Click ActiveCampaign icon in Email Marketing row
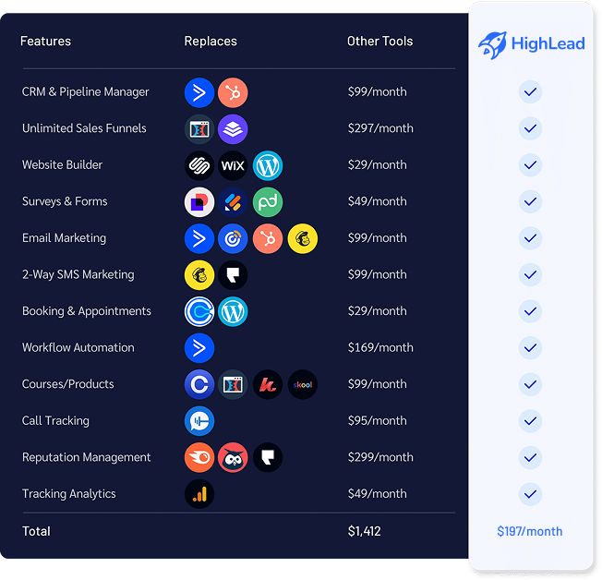The height and width of the screenshot is (580, 602). click(x=199, y=238)
